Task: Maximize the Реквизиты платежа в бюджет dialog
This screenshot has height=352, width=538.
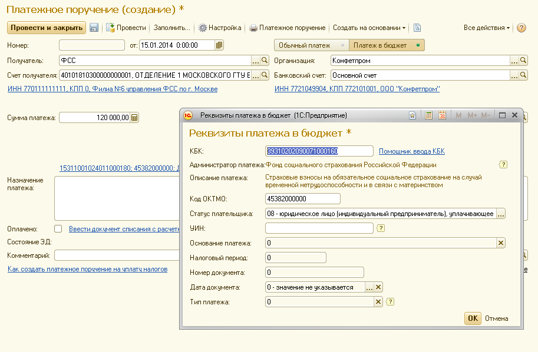Action: pos(502,115)
